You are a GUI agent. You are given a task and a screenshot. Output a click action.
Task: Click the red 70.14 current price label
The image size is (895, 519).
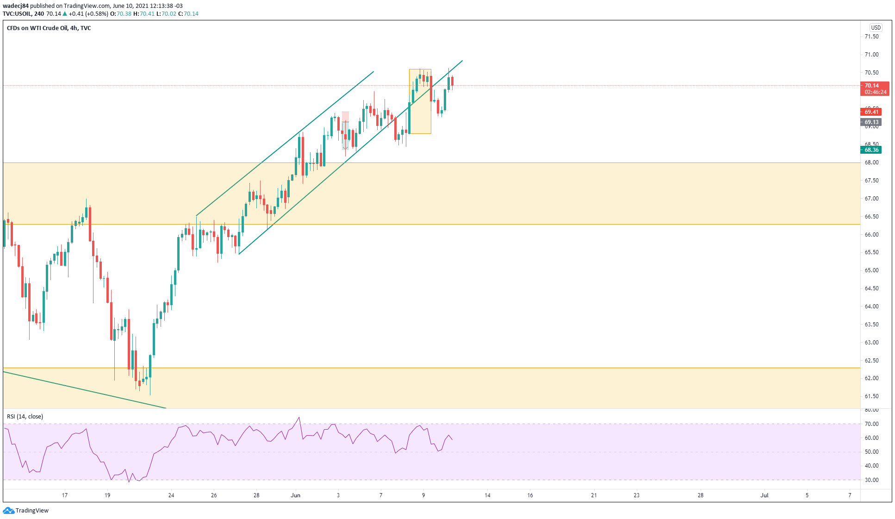click(872, 86)
